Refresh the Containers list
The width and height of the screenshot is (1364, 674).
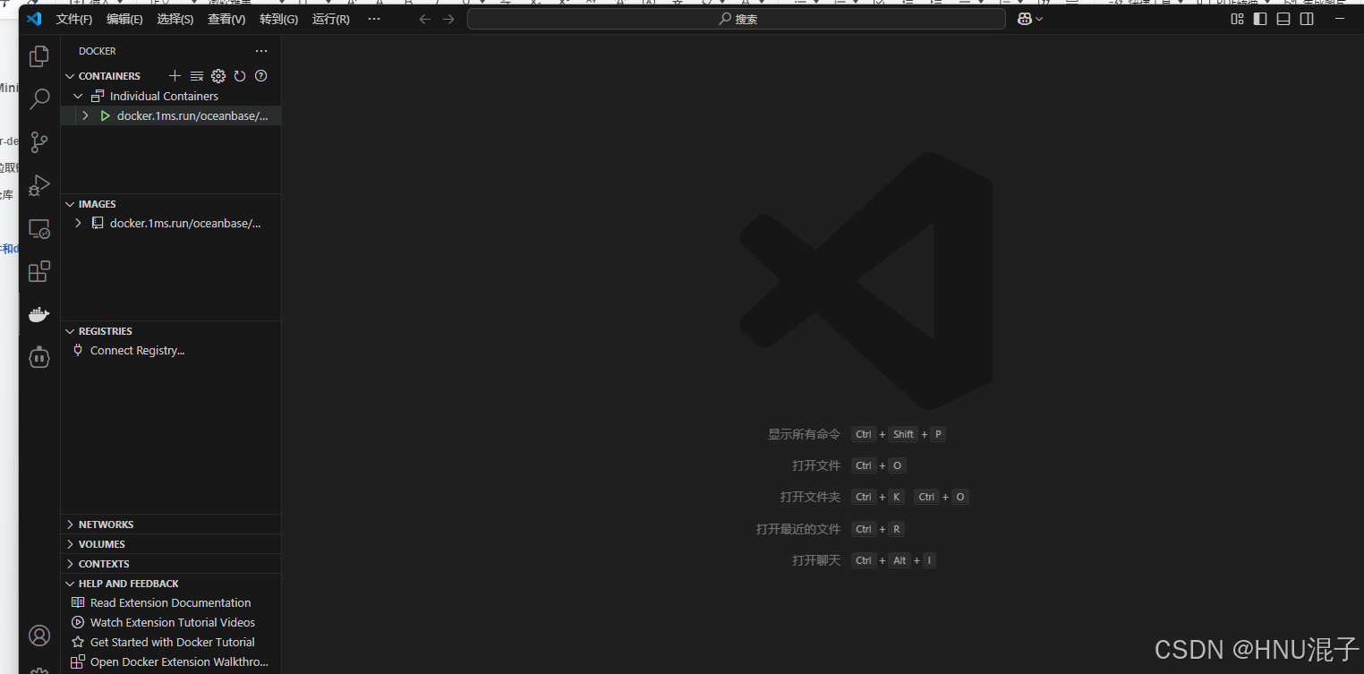coord(240,76)
